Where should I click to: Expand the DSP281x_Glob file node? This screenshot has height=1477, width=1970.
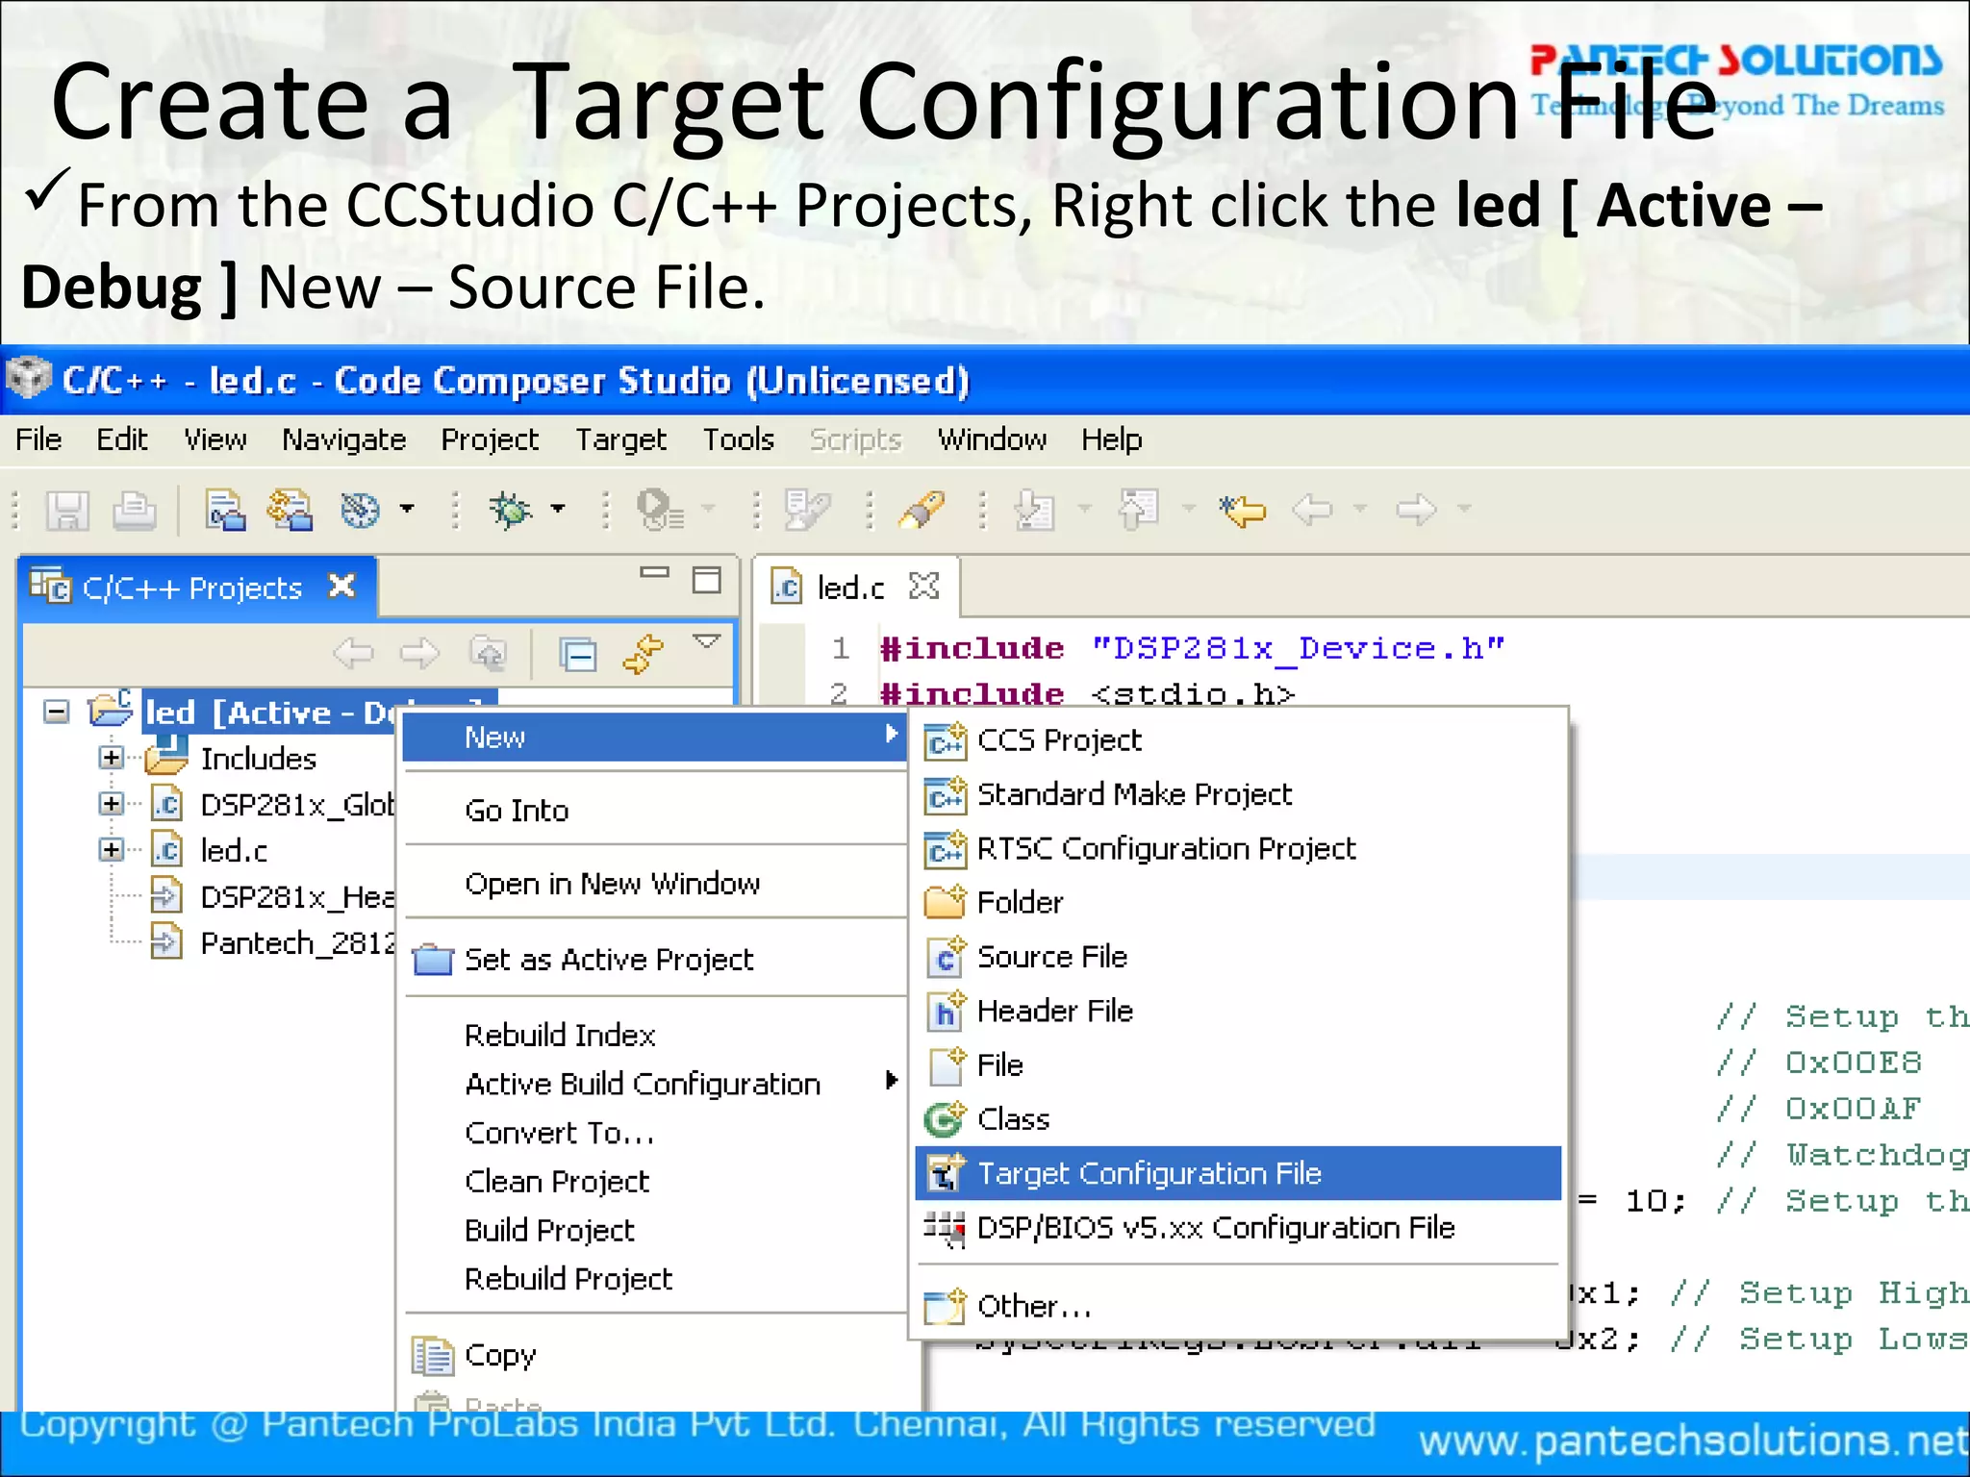tap(112, 804)
